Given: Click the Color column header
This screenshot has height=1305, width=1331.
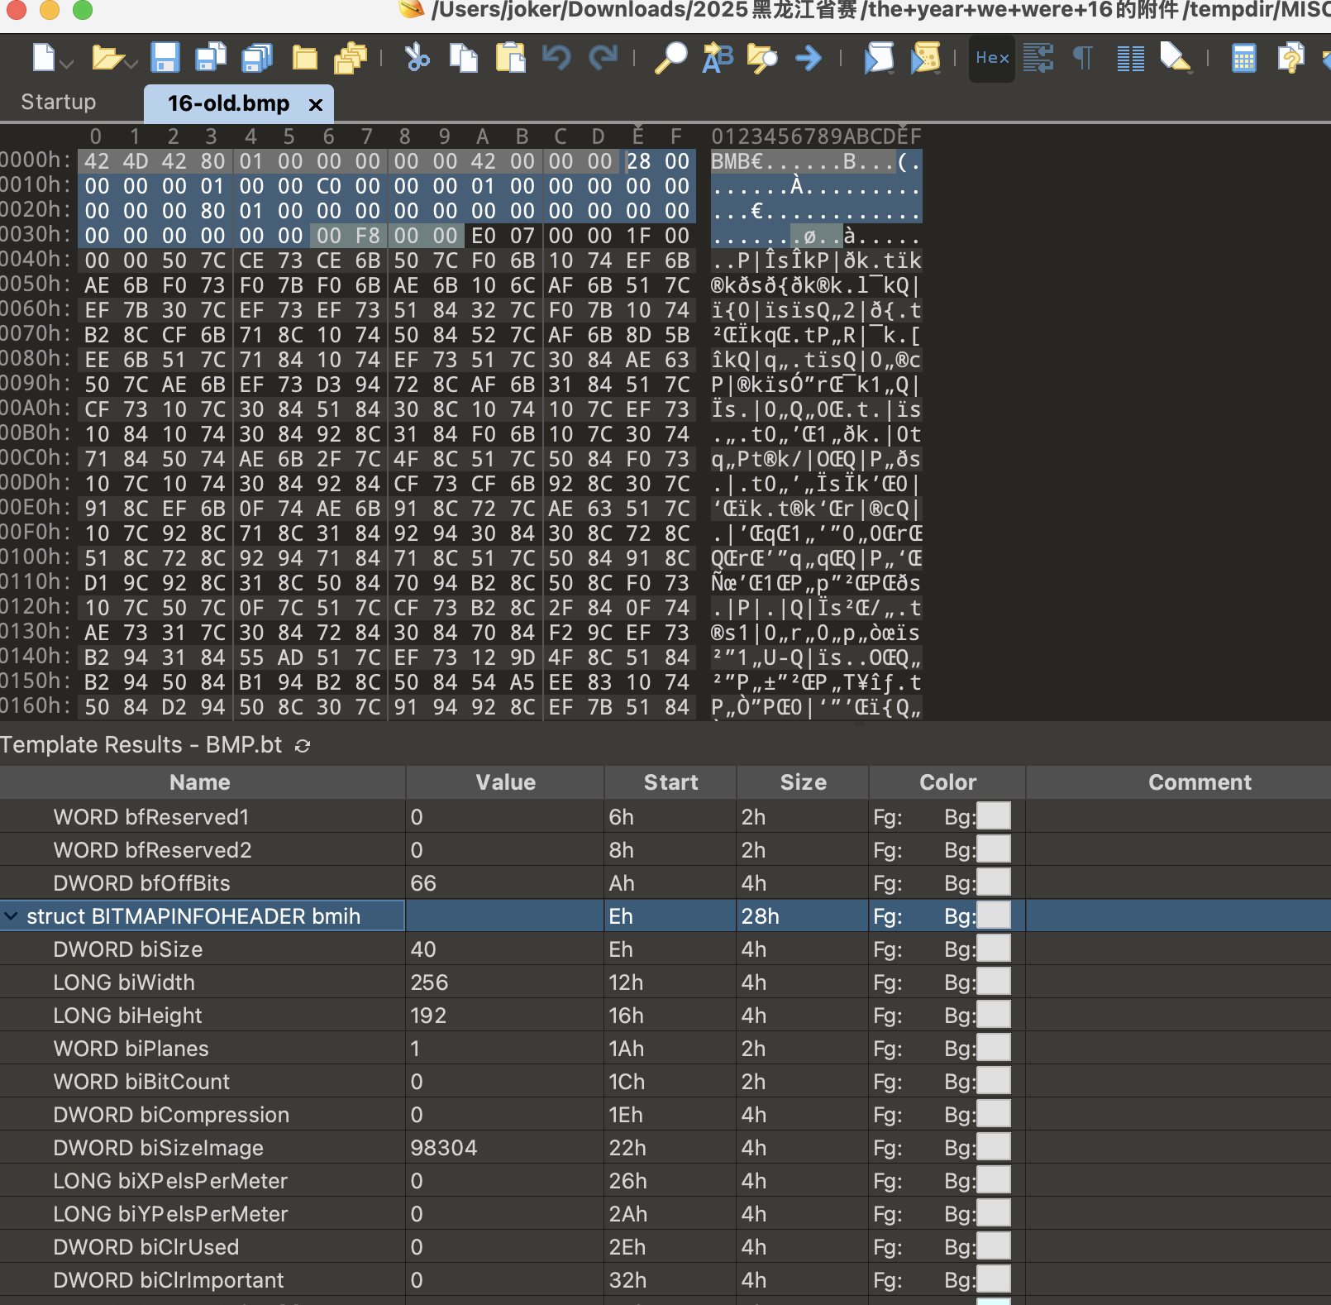Looking at the screenshot, I should (947, 782).
